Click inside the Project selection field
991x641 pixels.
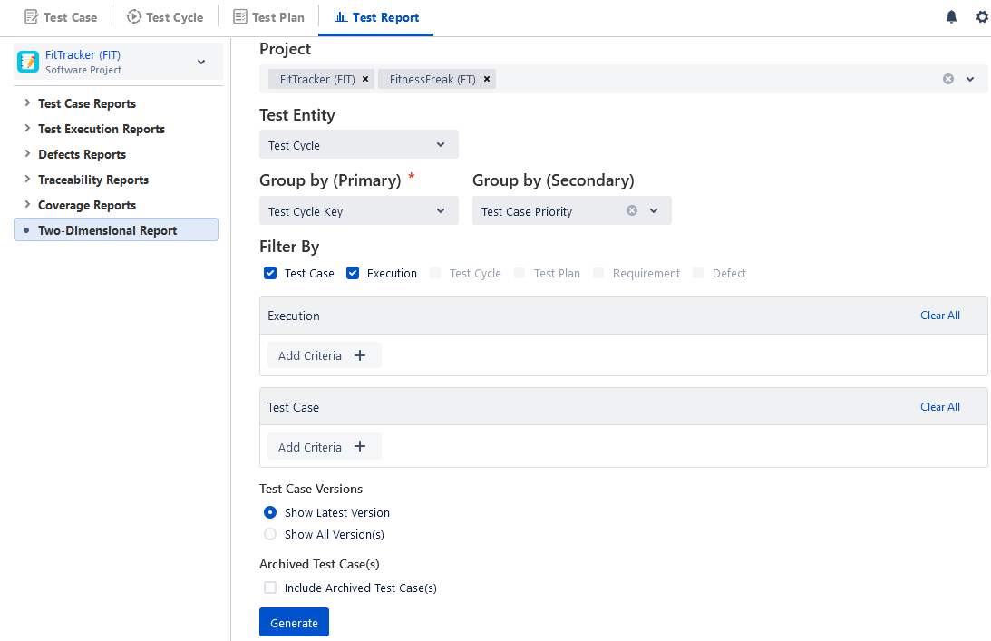click(x=623, y=79)
